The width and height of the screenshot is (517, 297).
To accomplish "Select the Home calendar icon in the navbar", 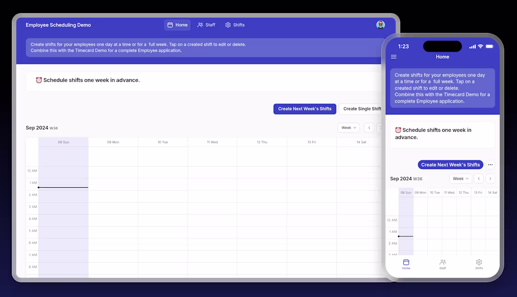I will (169, 24).
